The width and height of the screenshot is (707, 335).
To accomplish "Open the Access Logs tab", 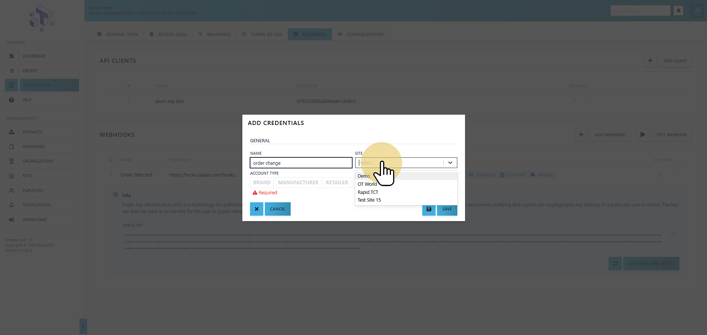I will (x=168, y=34).
